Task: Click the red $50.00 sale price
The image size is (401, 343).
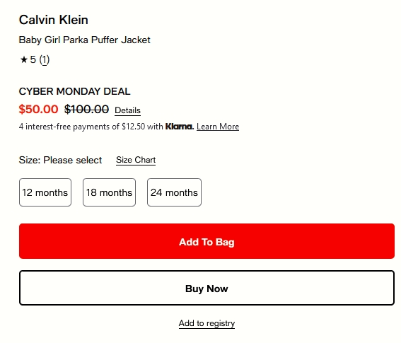Action: coord(39,109)
